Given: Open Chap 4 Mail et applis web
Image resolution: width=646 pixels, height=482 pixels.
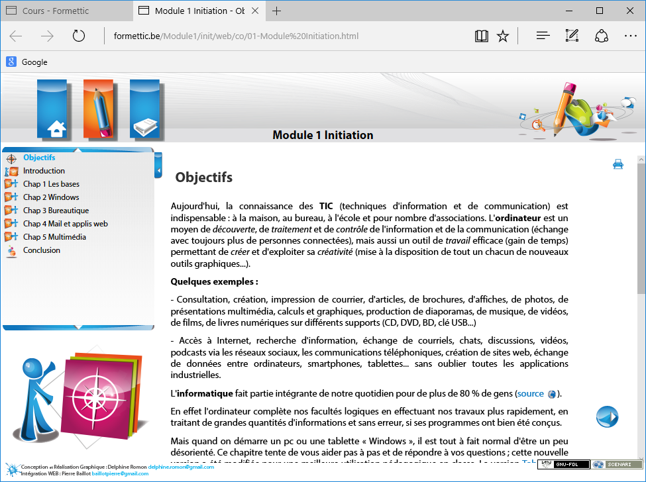Looking at the screenshot, I should point(66,224).
